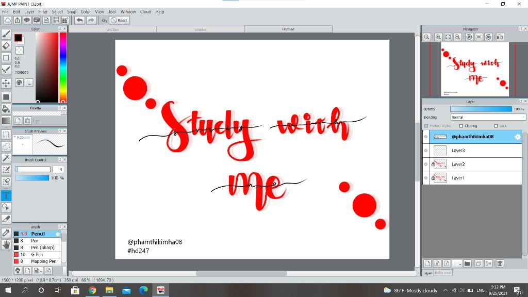528x297 pixels.
Task: Select the Eraser tool
Action: coord(6,46)
